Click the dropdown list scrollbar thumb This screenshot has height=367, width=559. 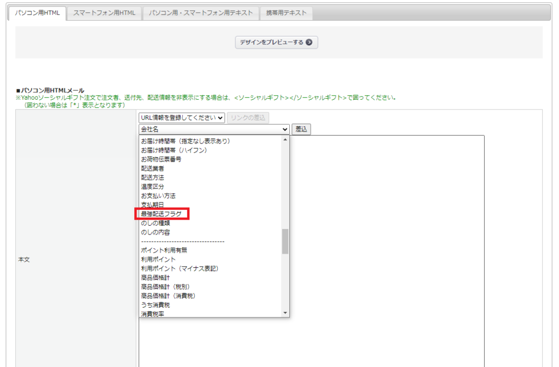[x=285, y=242]
